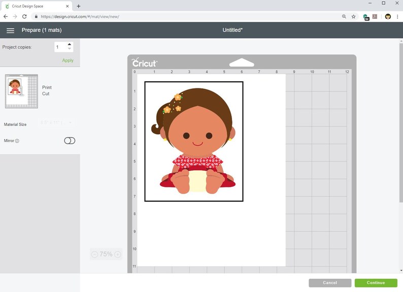
Task: Select the baby girl image on mat
Action: 194,141
